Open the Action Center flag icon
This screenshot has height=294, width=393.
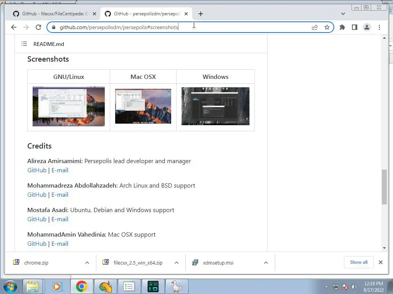click(x=345, y=287)
